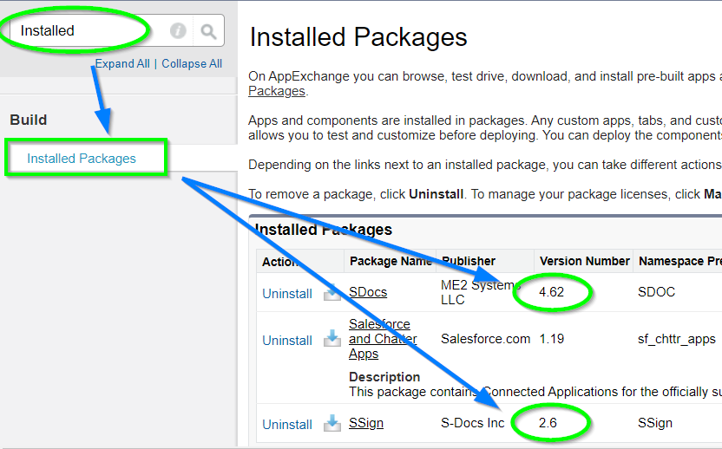Click the Description label under Chatter Apps
722x449 pixels.
[384, 377]
